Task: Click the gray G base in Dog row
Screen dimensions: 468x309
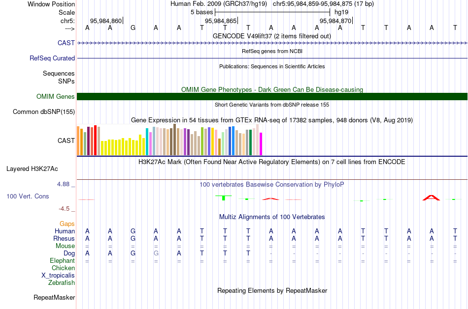Action: pos(156,253)
